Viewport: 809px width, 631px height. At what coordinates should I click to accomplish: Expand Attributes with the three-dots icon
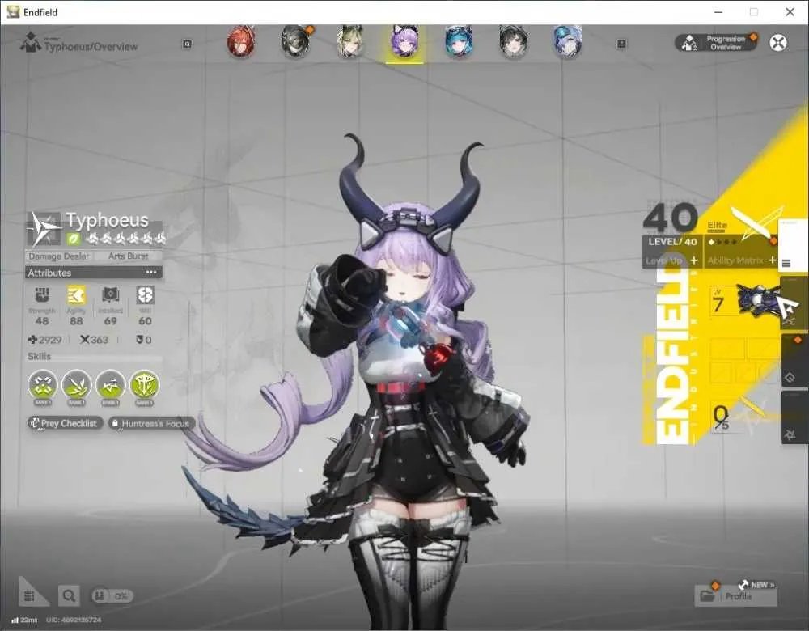(x=151, y=272)
